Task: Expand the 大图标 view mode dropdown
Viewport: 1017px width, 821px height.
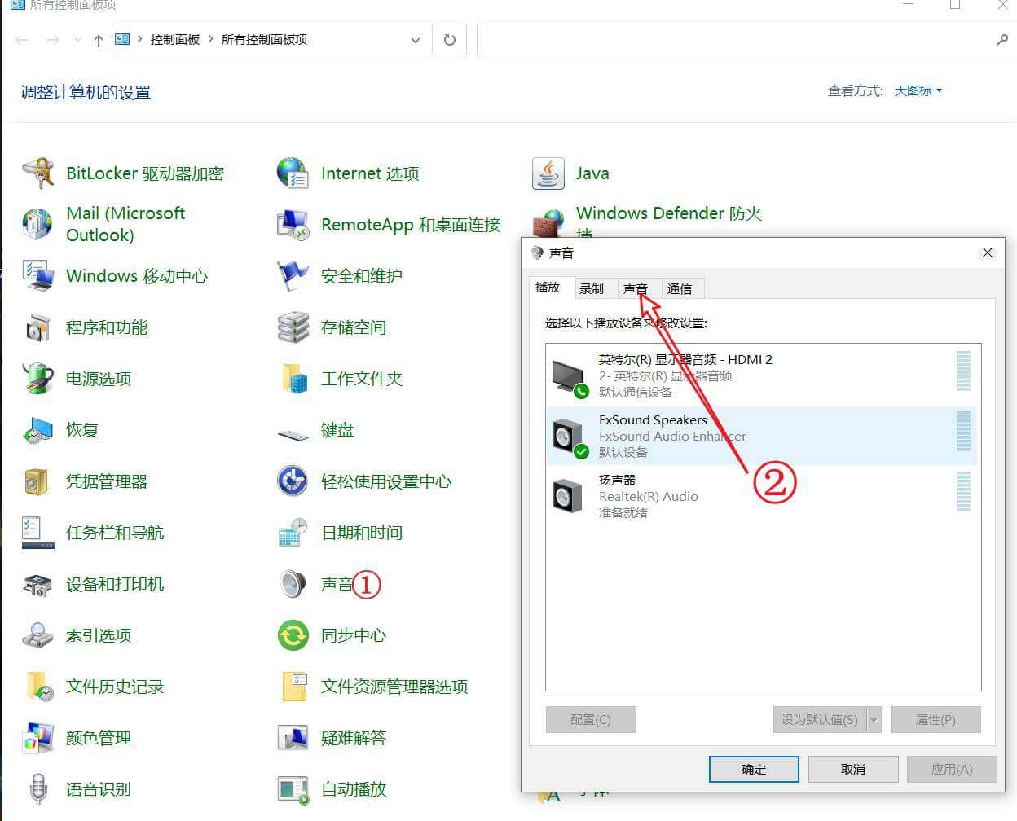Action: pyautogui.click(x=918, y=91)
